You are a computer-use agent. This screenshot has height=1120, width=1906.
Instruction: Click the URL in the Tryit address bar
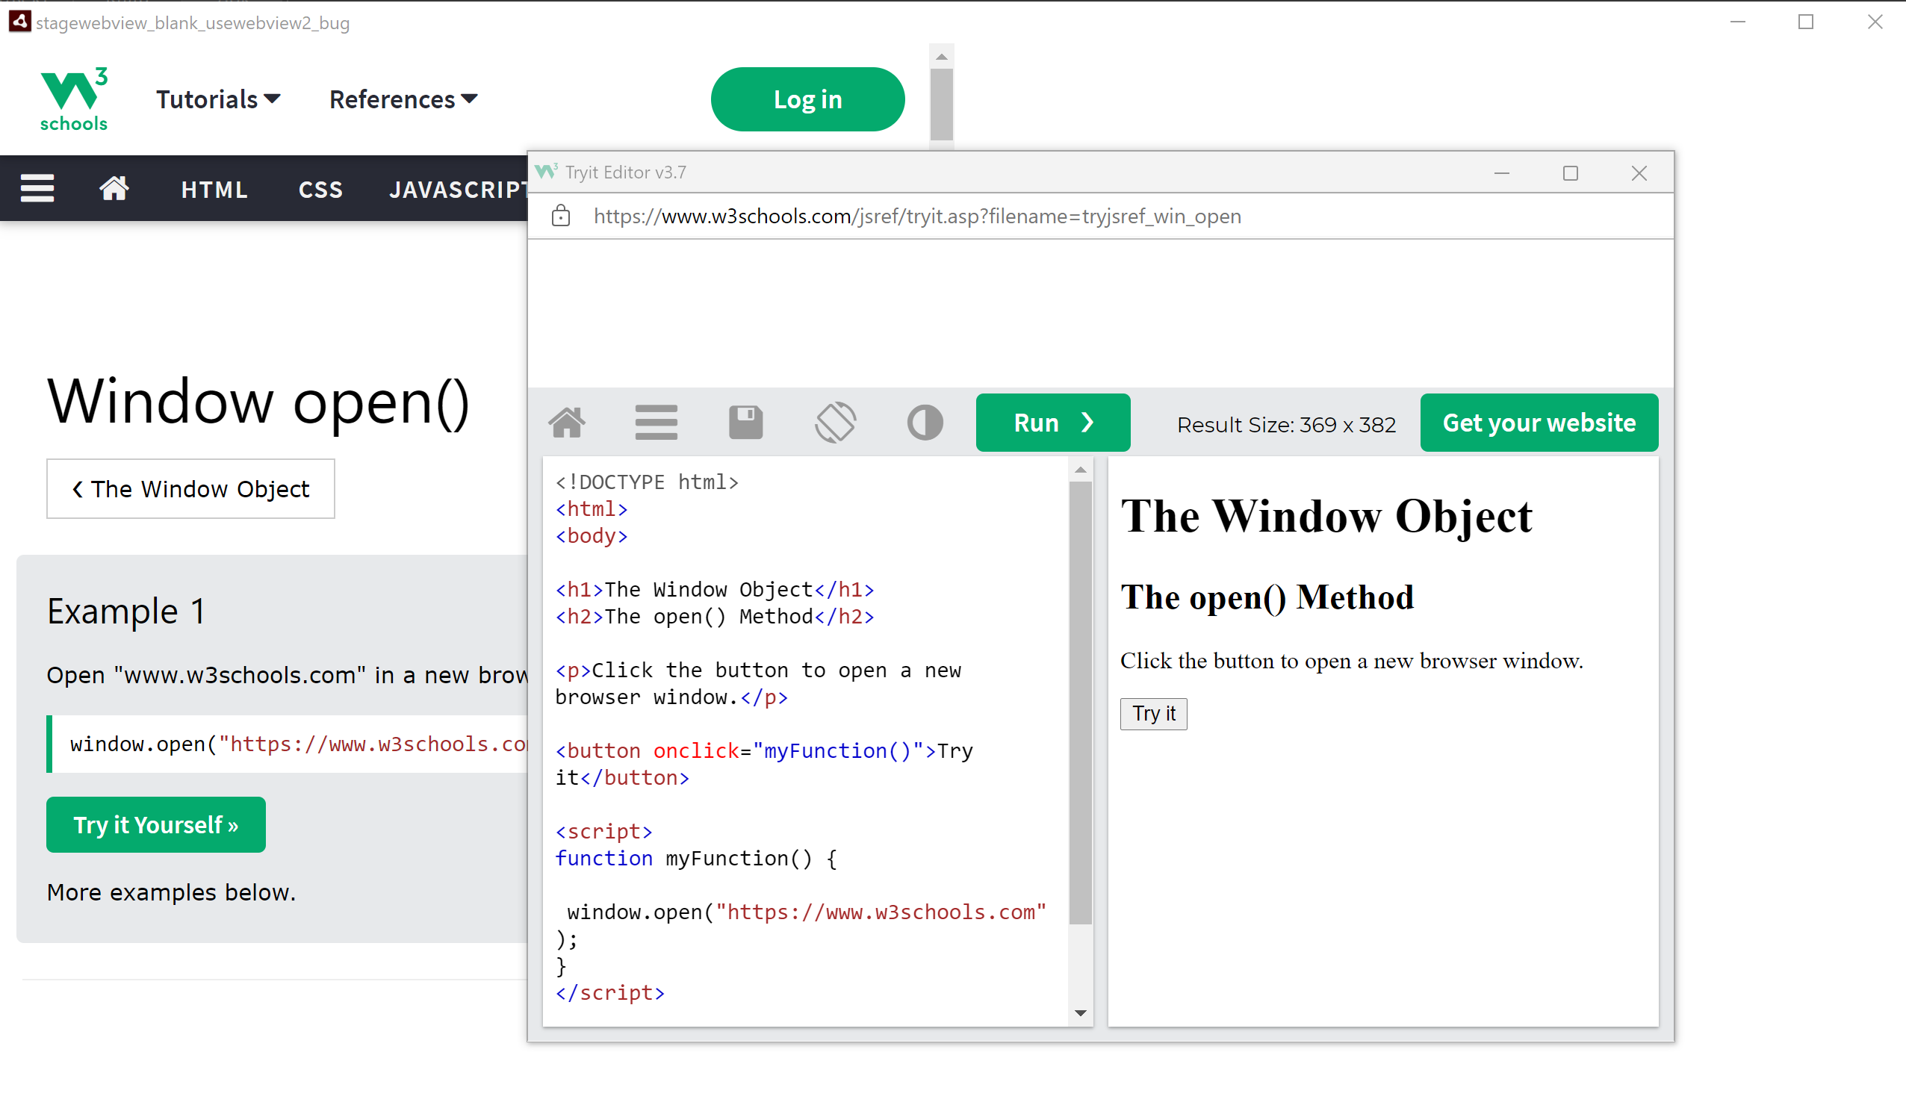click(916, 217)
